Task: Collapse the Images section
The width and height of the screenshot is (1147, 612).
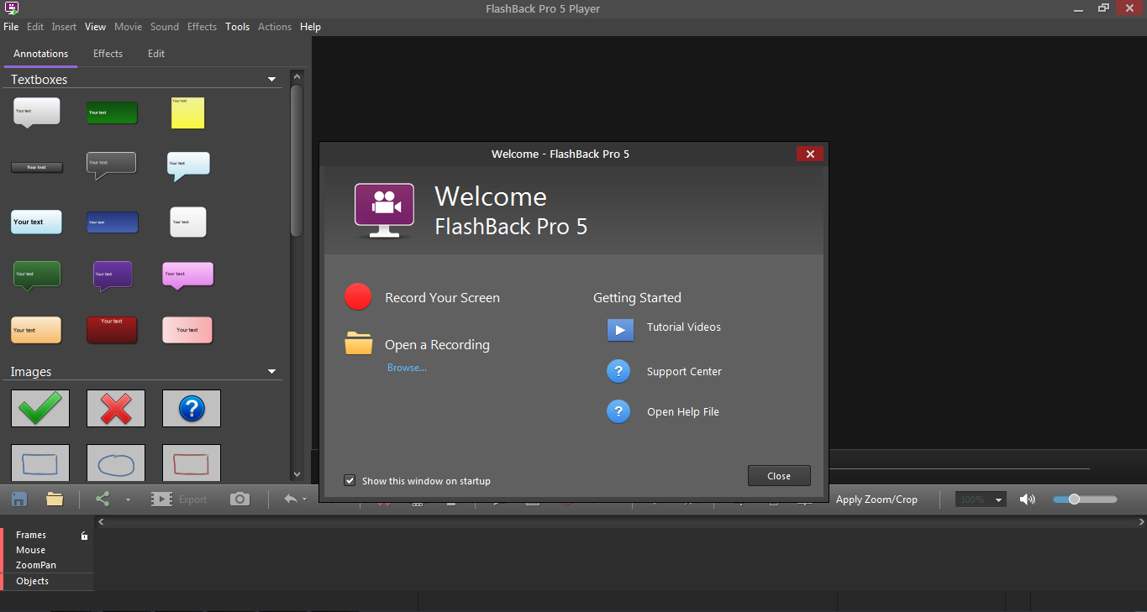Action: click(x=271, y=371)
